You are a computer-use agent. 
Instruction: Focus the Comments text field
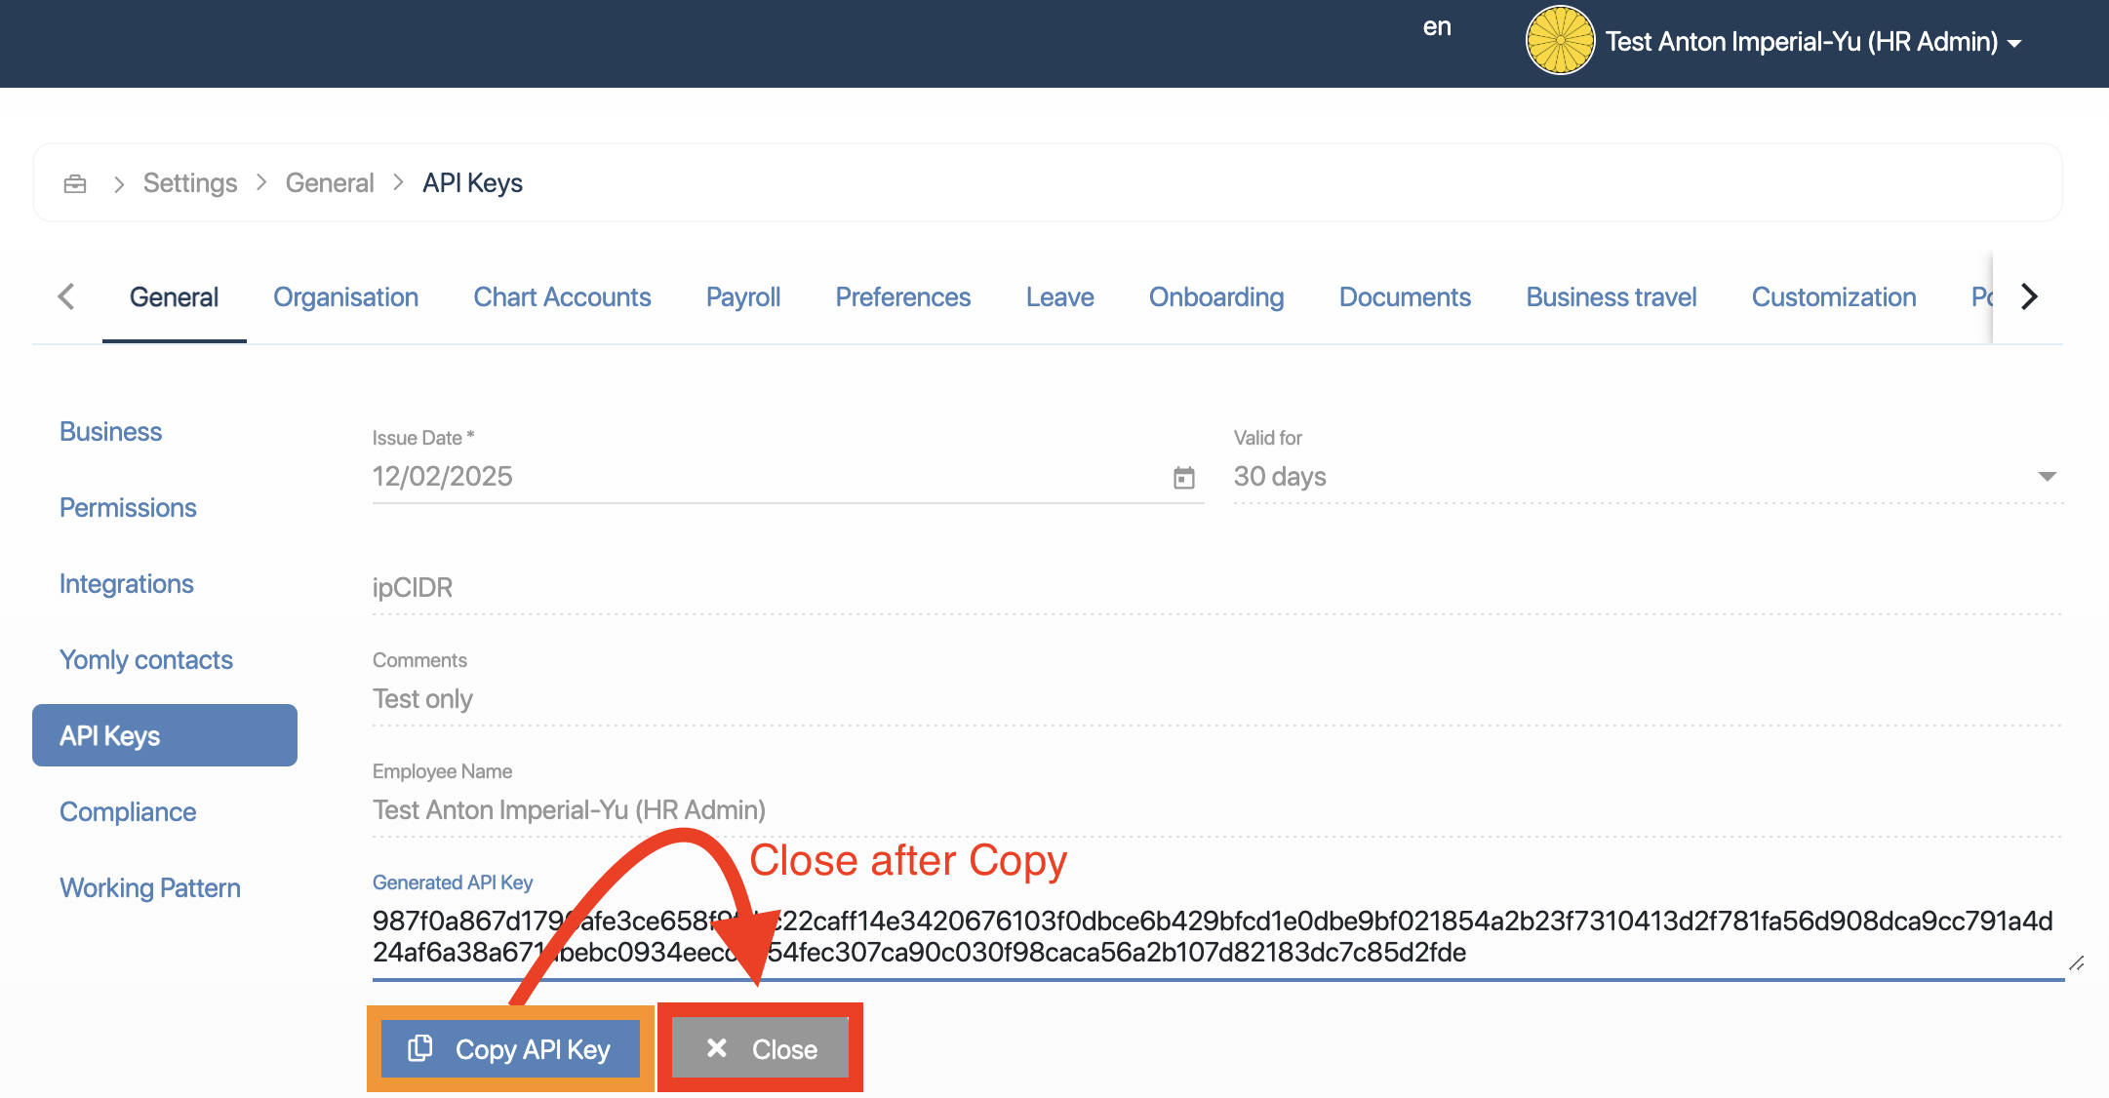point(1215,699)
